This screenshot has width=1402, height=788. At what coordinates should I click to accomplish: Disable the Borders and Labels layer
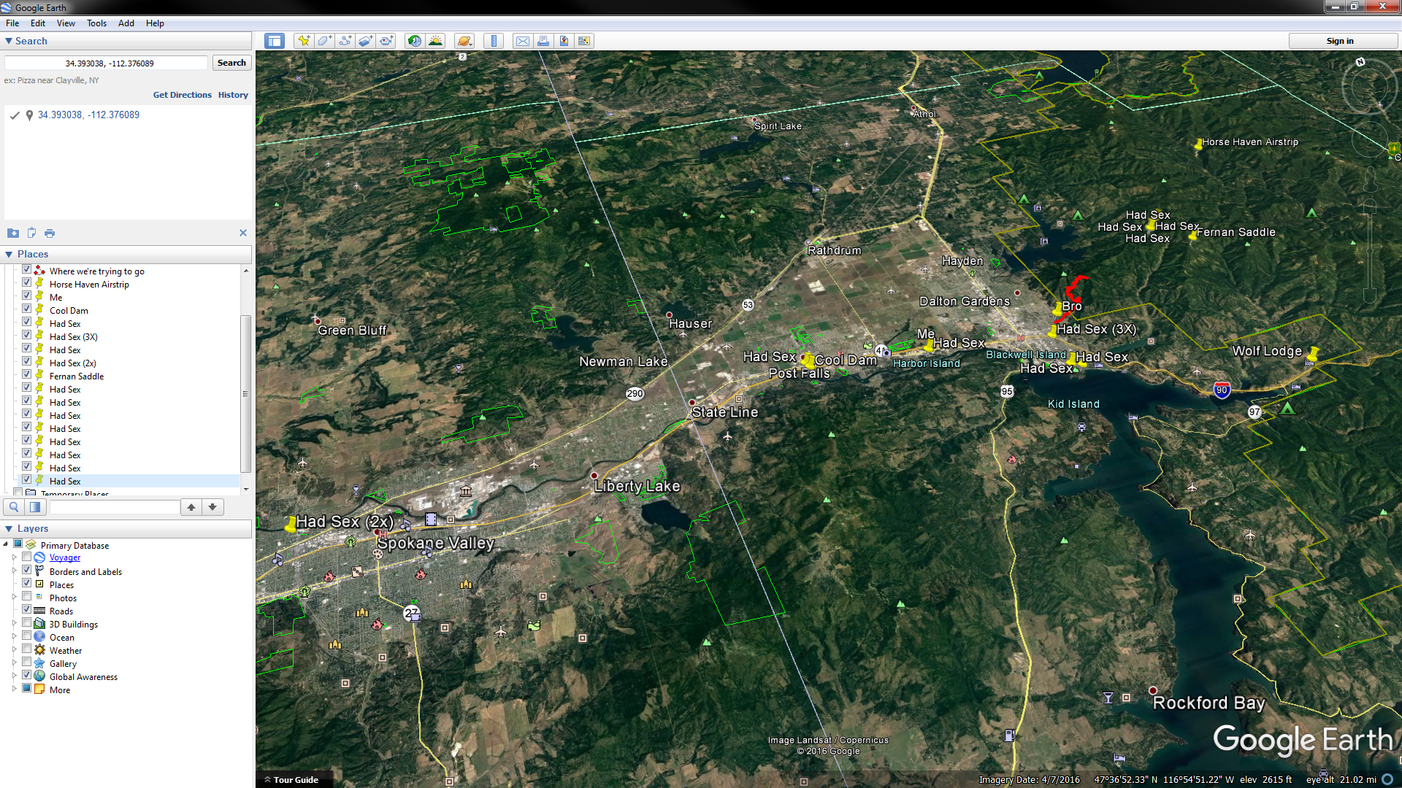pos(26,570)
